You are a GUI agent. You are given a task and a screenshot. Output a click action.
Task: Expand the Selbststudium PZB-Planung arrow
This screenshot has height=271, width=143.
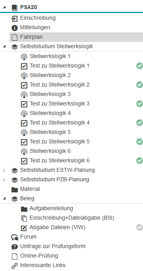point(4,180)
